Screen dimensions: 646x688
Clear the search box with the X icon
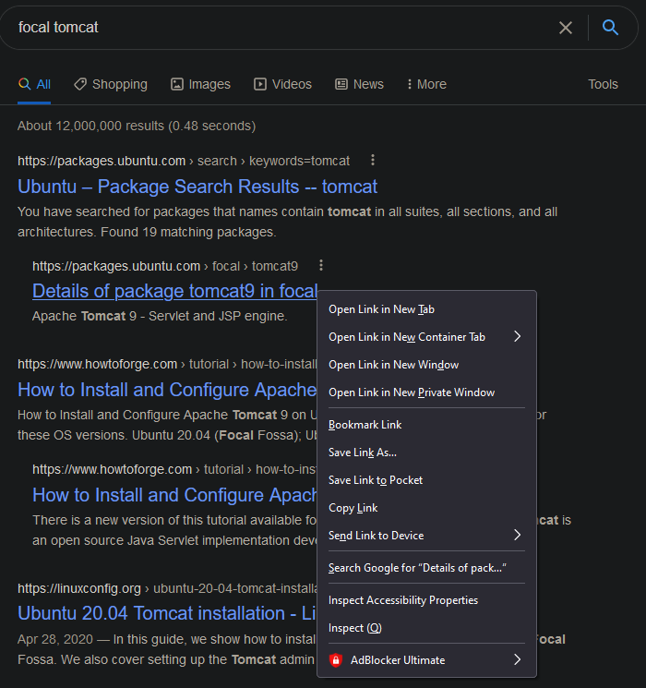(566, 28)
